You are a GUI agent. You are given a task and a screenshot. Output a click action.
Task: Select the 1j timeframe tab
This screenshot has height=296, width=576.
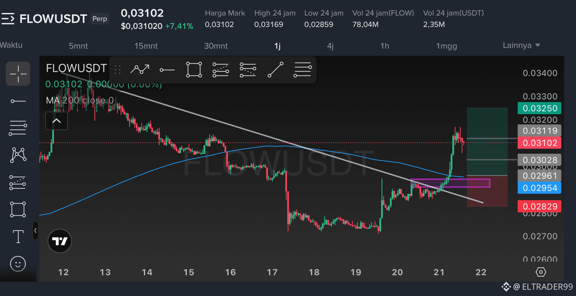277,46
